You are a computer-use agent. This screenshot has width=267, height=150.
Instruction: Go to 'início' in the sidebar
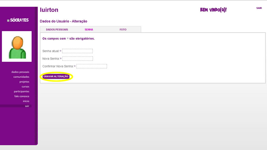[x=26, y=101]
